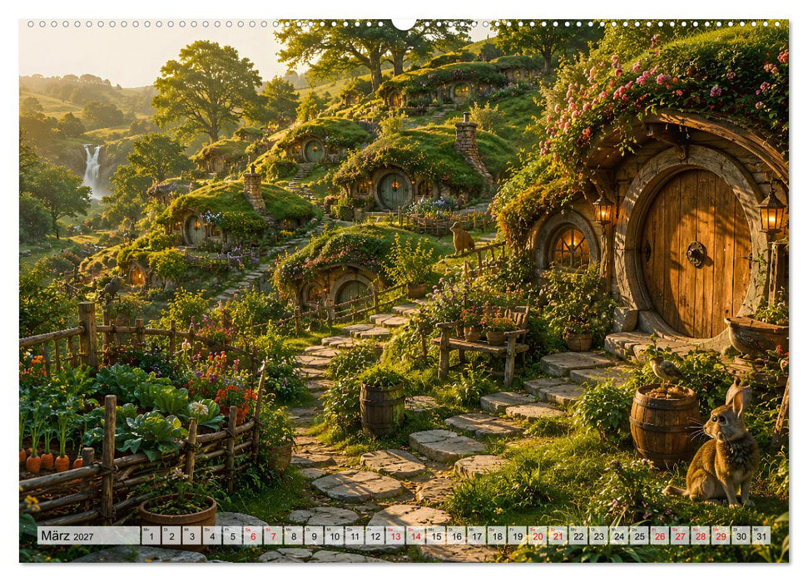Pick the red date cell 28
The image size is (808, 582).
tap(701, 535)
